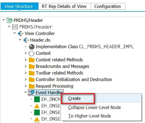Select the Event Handler label
Screen dimensions: 145x123
(x=49, y=93)
